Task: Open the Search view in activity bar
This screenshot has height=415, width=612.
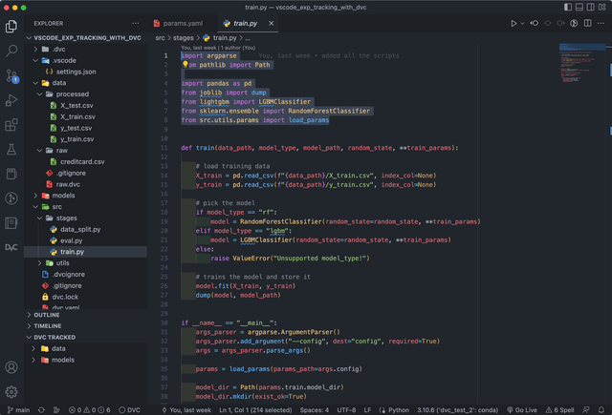Action: coord(11,51)
